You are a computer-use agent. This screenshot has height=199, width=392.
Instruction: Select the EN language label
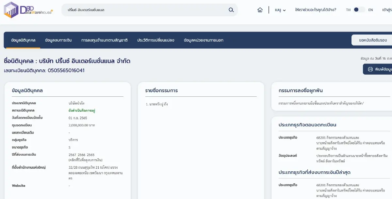pos(370,10)
